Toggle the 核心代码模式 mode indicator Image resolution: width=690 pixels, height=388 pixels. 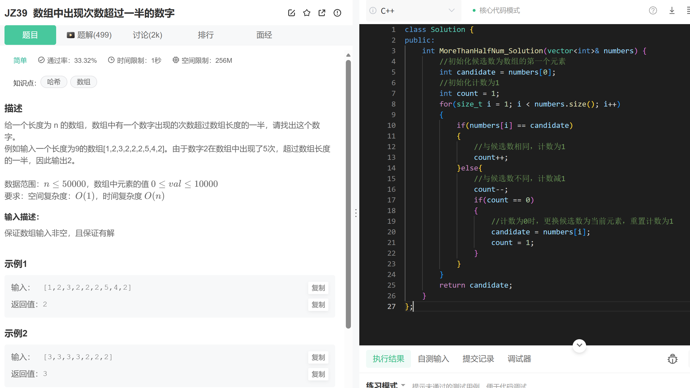tap(496, 11)
